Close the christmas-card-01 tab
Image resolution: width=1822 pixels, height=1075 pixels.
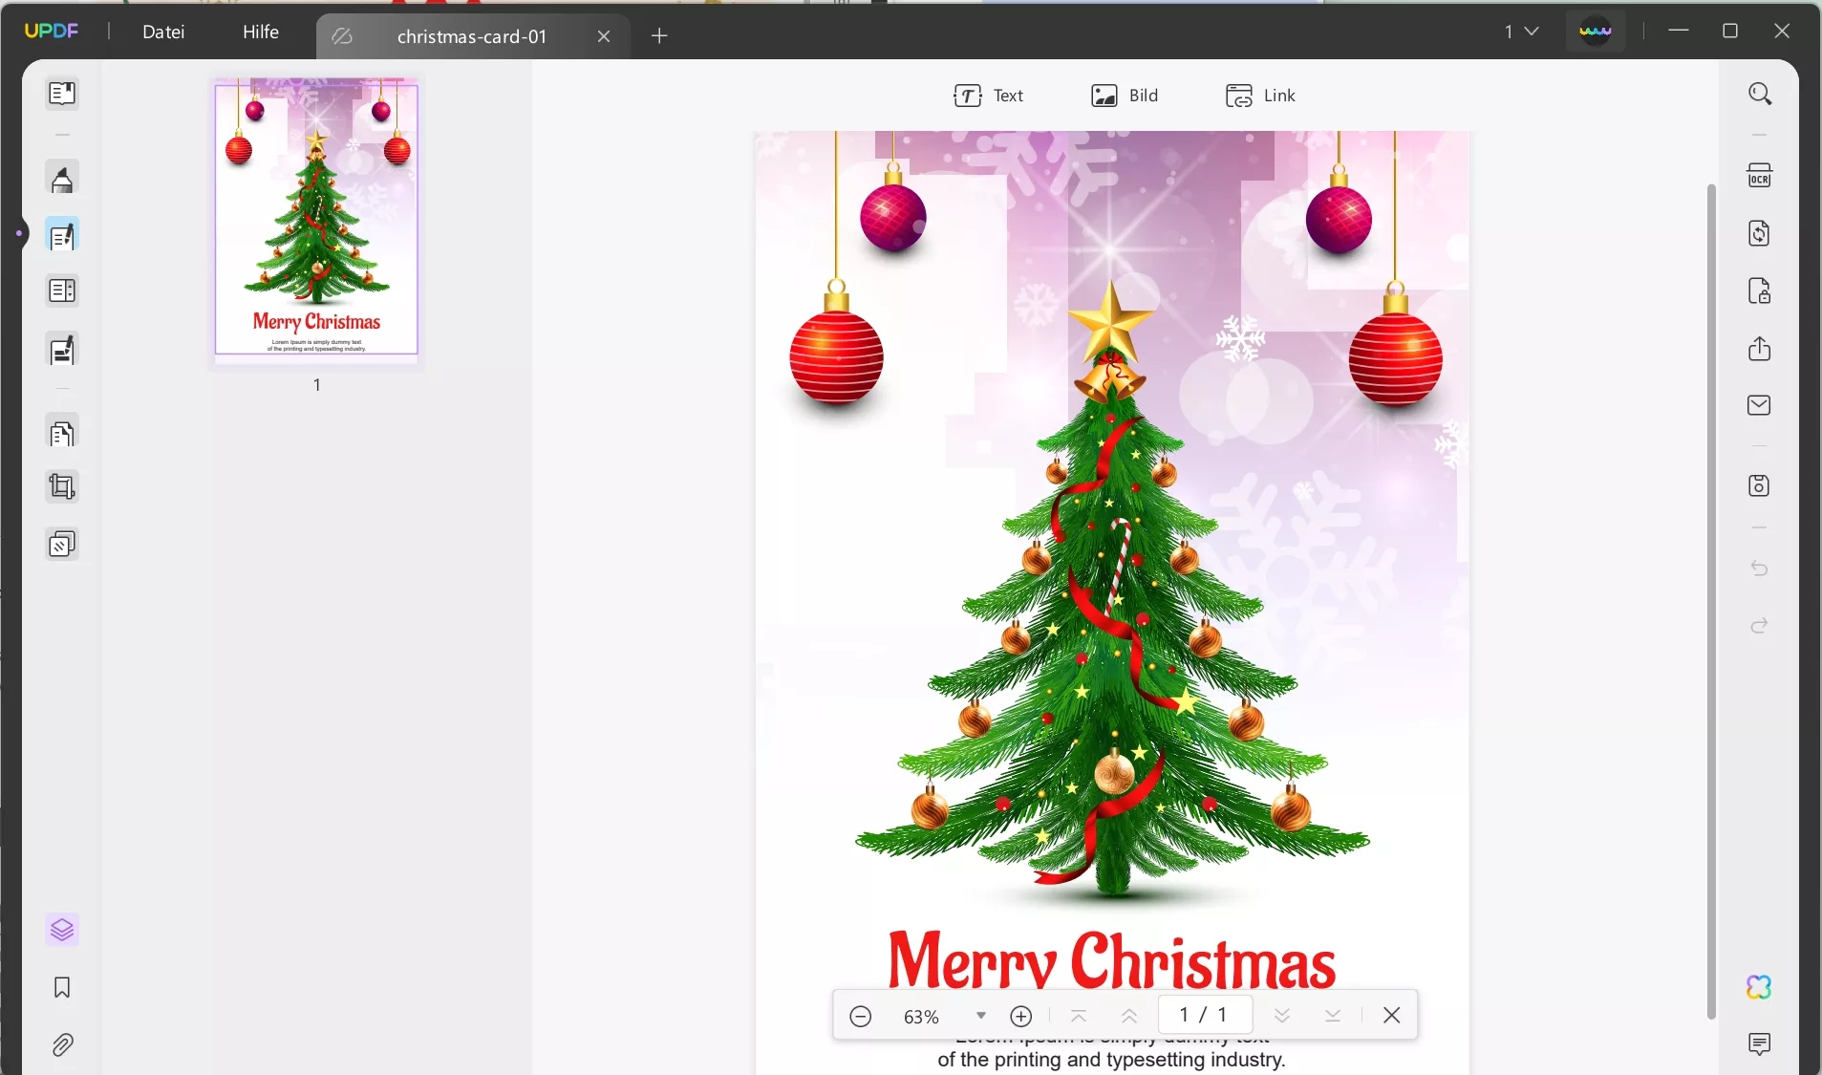604,36
